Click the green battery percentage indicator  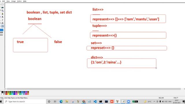[135, 101]
